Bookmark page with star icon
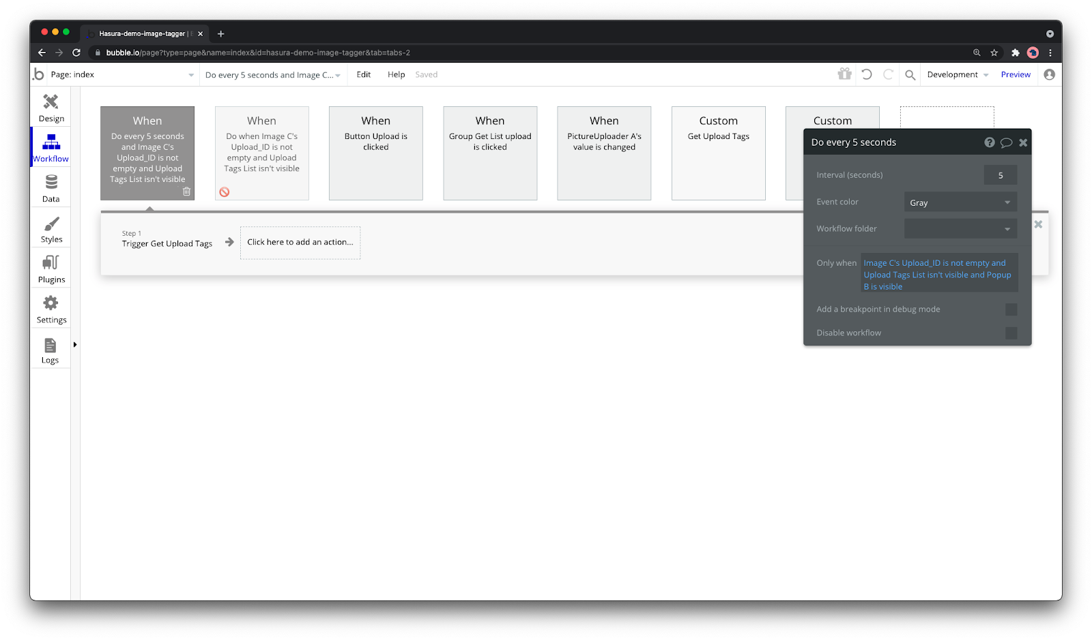 pos(994,52)
